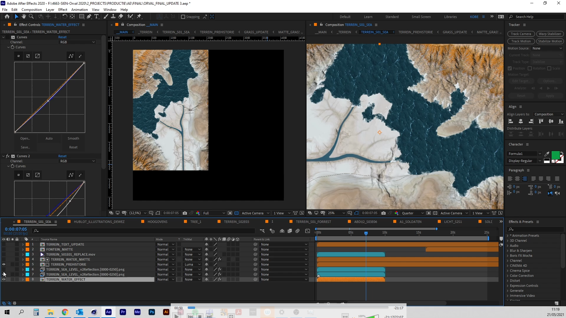The image size is (566, 318).
Task: Open Photoshop from Windows taskbar
Action: [152, 312]
